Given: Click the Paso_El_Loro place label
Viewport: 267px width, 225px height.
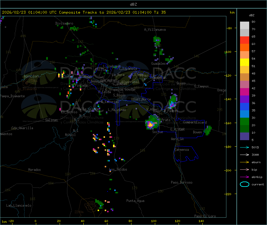Looking at the screenshot, I should pos(205,216).
